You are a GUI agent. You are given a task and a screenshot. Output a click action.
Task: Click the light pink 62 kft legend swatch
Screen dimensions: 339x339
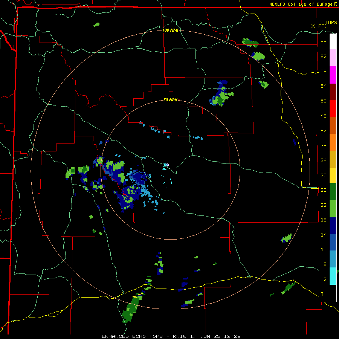pos(333,58)
